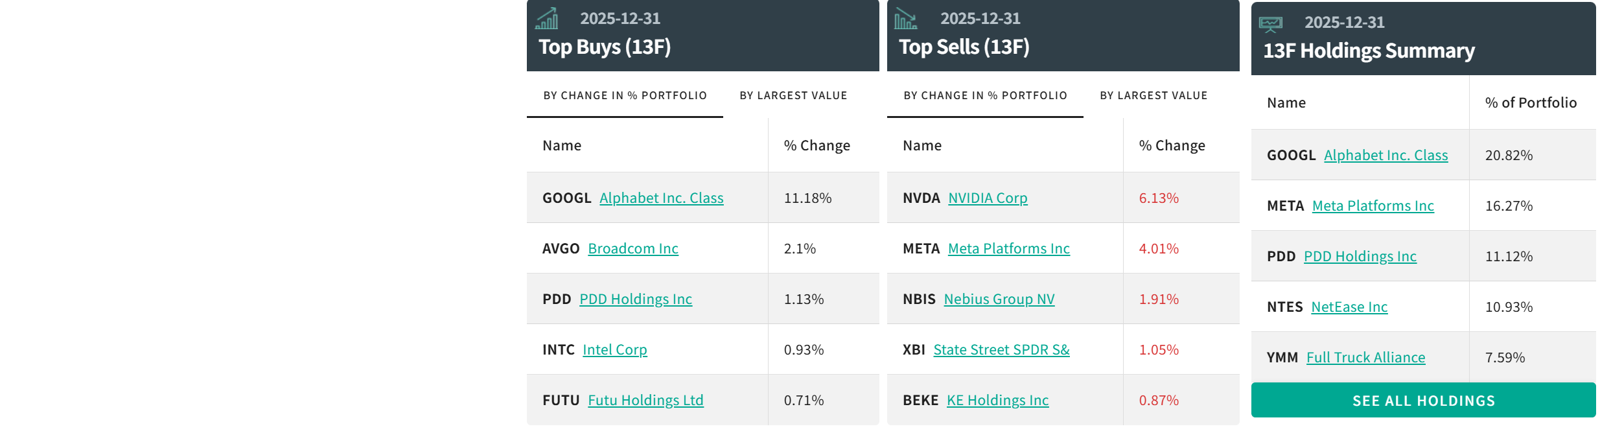The image size is (1600, 433).
Task: Switch to Top Buys 'By Change in % Portfolio' tab
Action: tap(625, 96)
